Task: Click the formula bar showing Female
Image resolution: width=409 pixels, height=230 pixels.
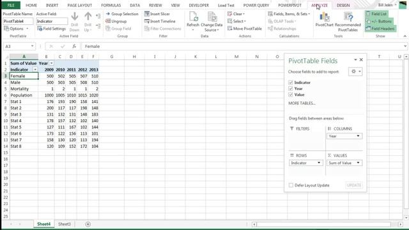Action: click(244, 46)
